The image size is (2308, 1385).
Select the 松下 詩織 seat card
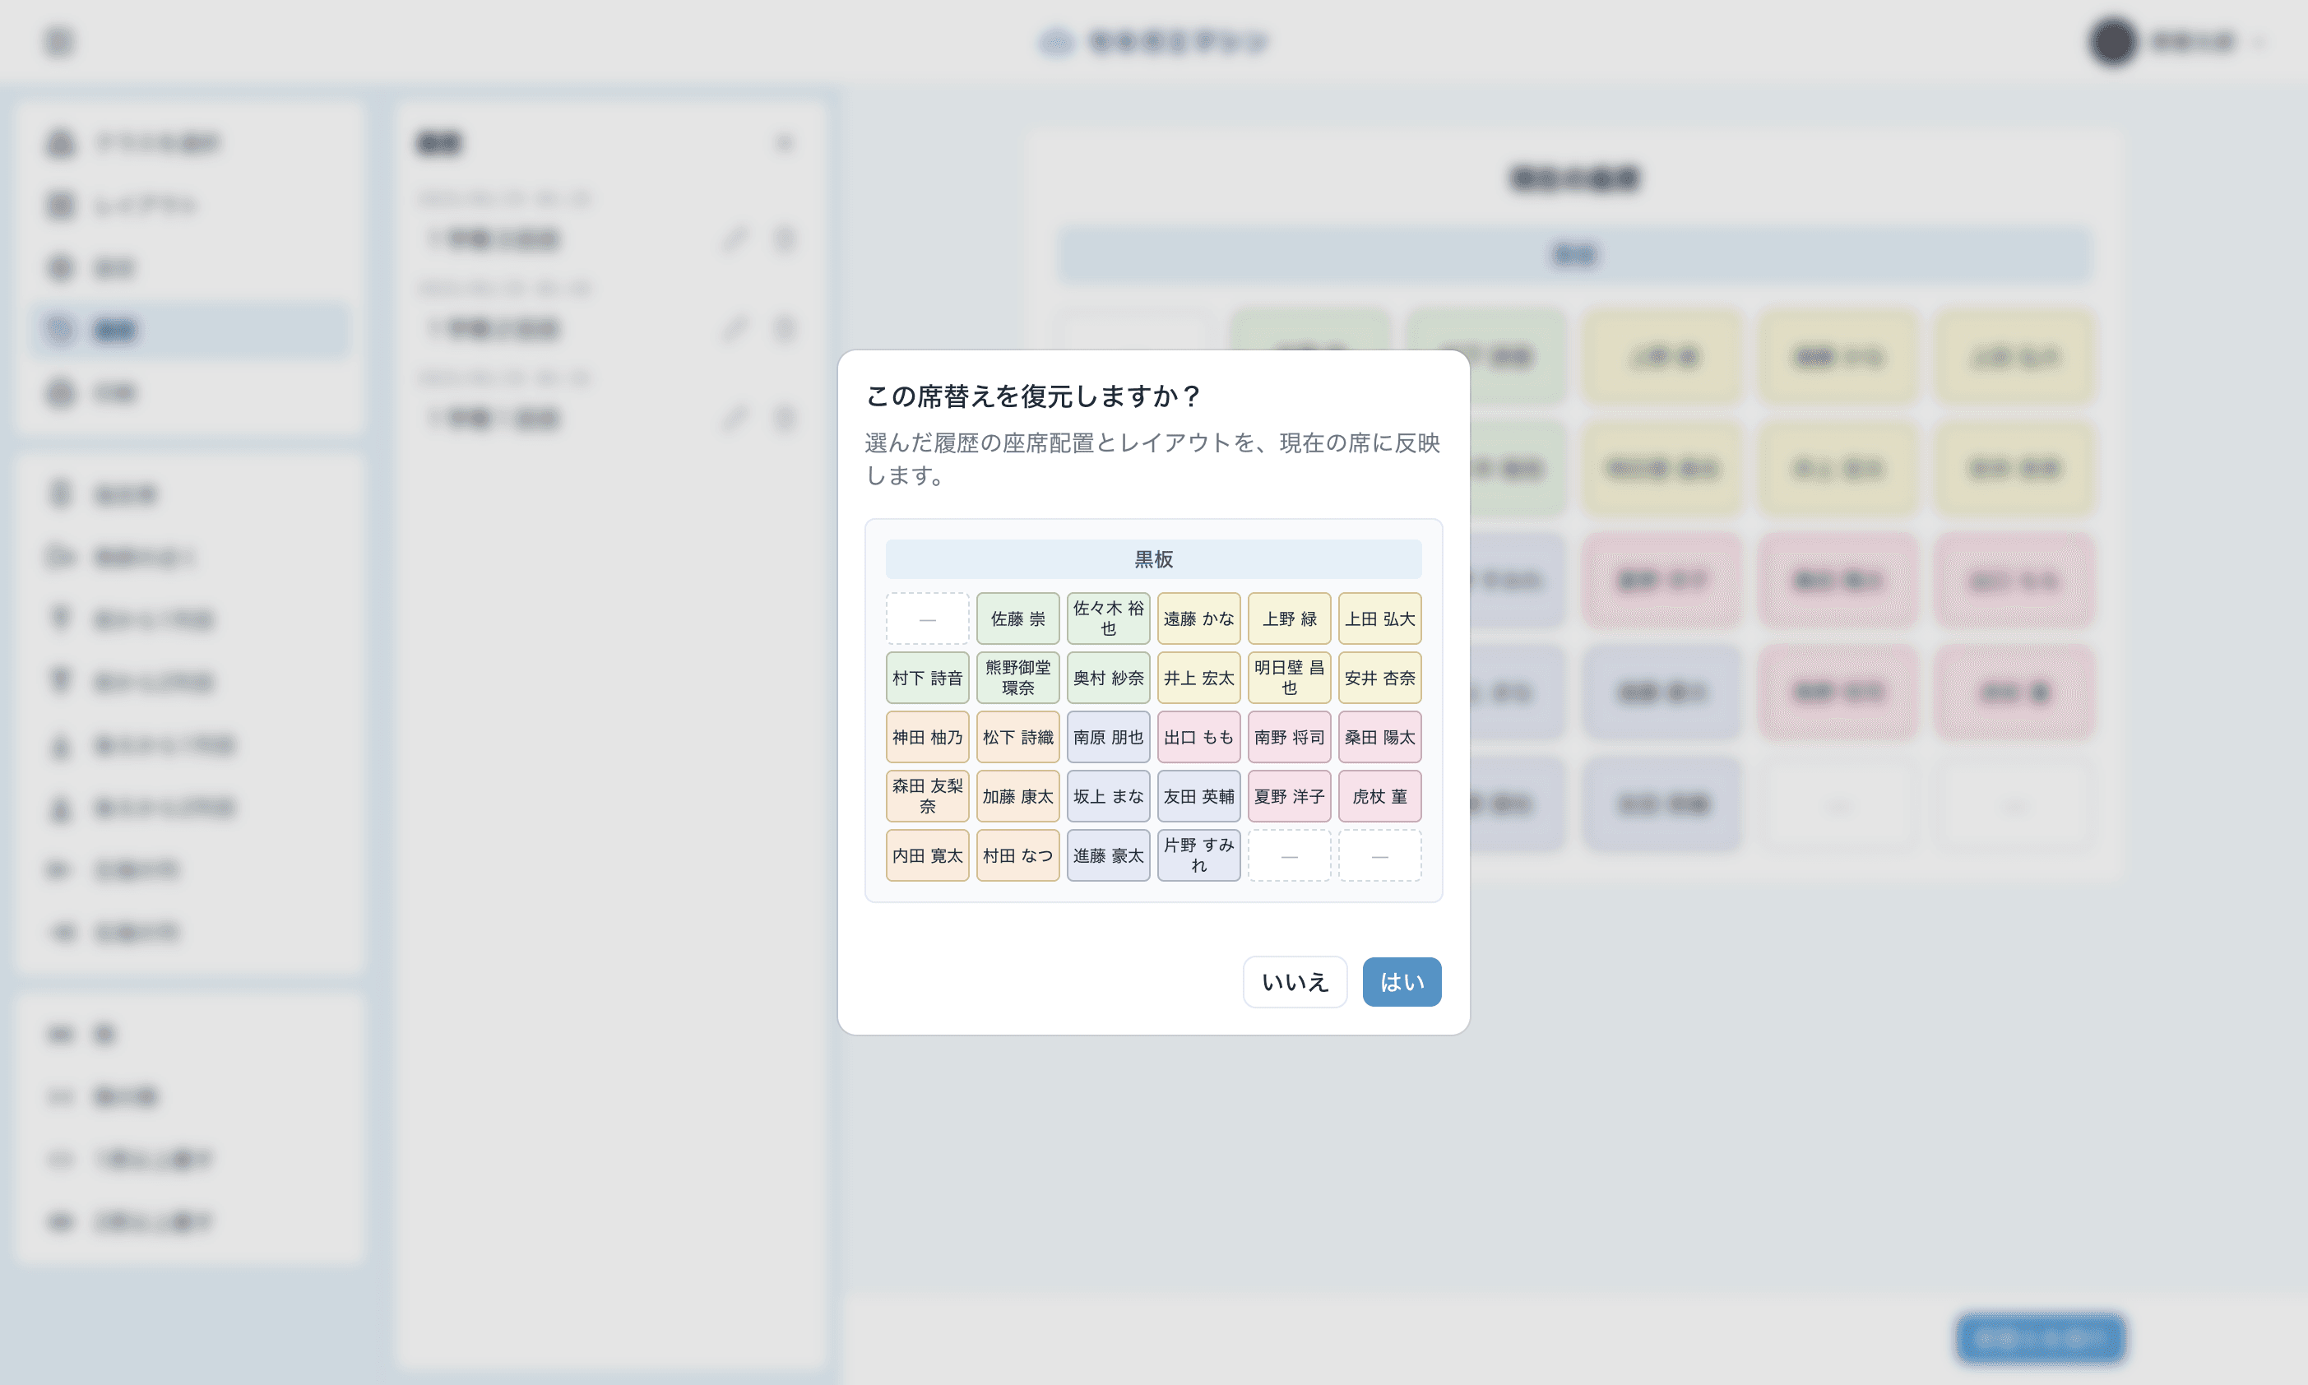click(1017, 736)
